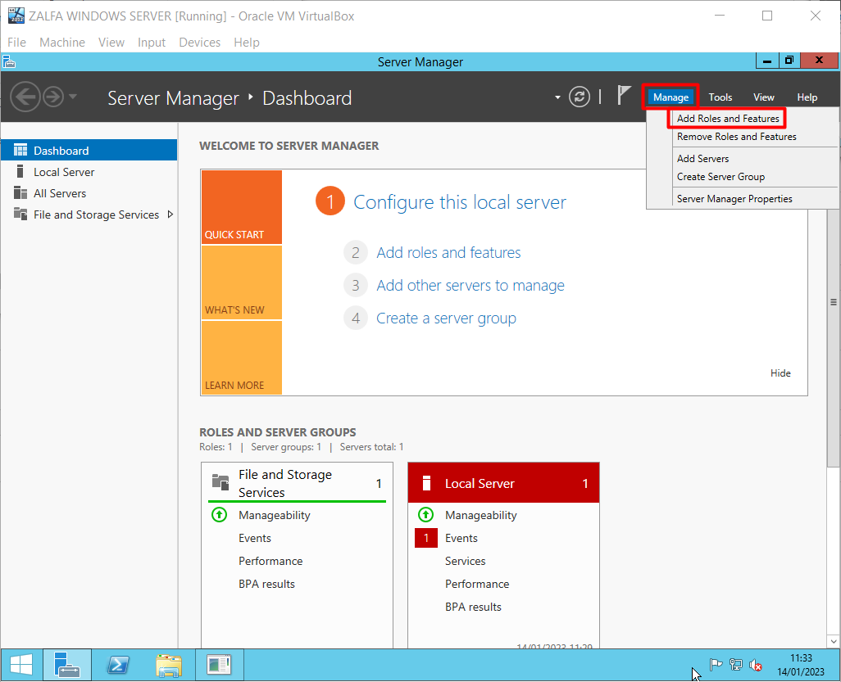
Task: Open File and Storage Services sidebar item
Action: [x=89, y=215]
